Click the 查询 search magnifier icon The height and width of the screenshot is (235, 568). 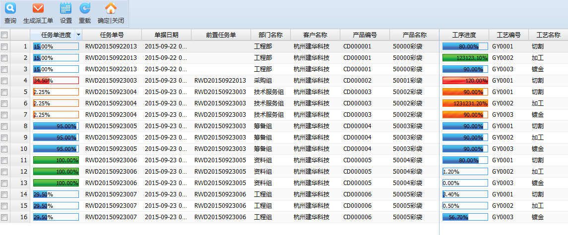[x=10, y=8]
